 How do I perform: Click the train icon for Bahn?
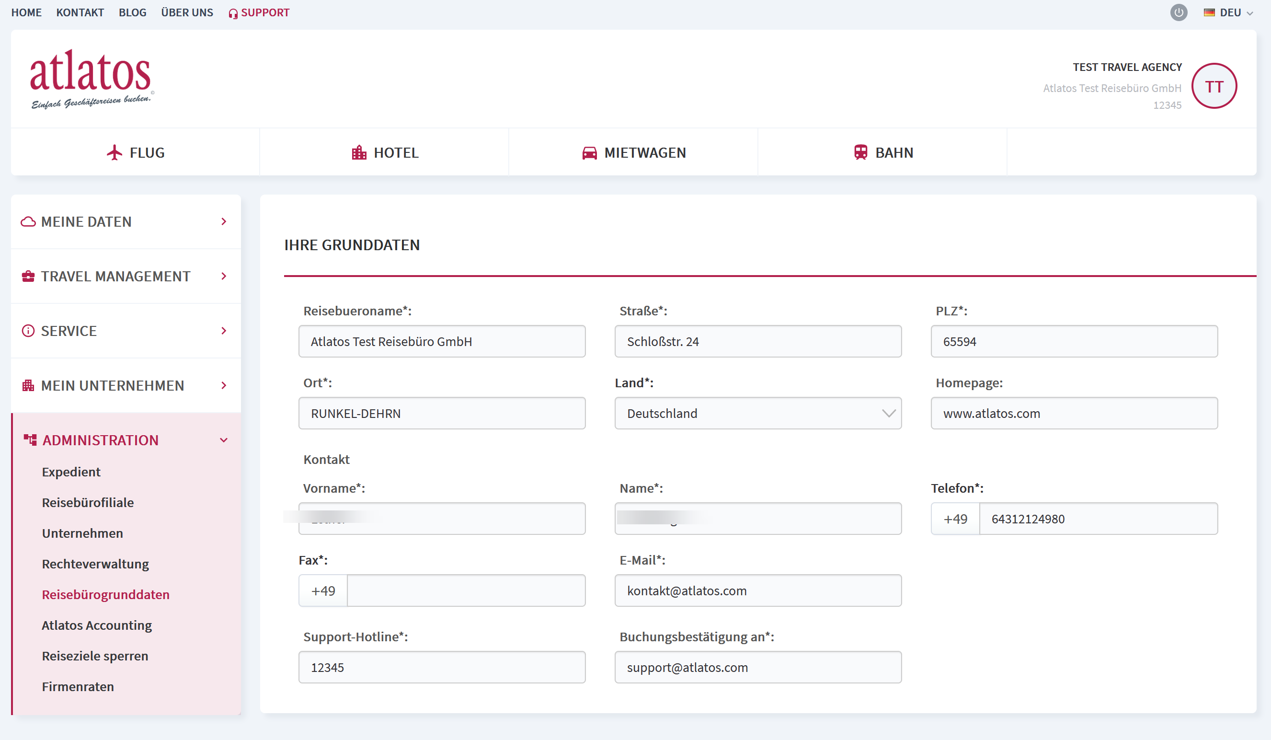tap(860, 152)
